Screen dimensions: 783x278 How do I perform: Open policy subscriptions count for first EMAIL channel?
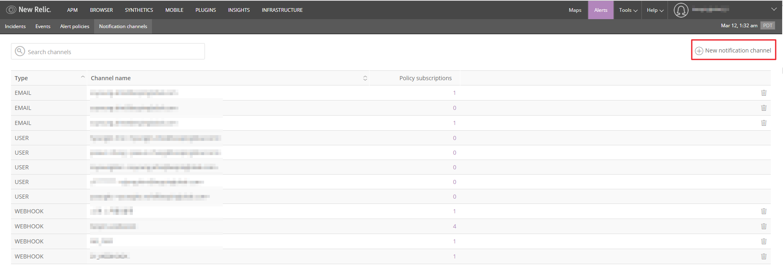click(x=454, y=93)
